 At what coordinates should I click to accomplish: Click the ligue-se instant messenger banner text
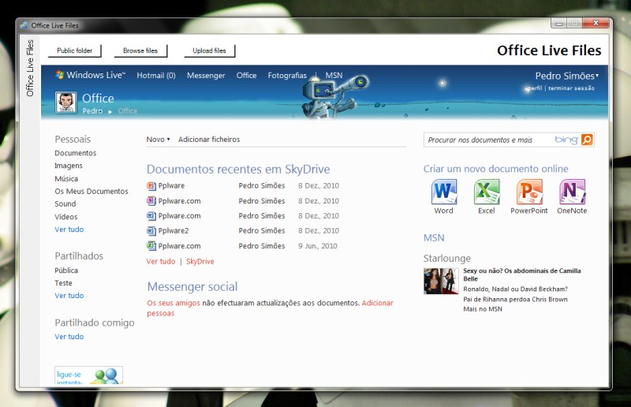pyautogui.click(x=69, y=378)
